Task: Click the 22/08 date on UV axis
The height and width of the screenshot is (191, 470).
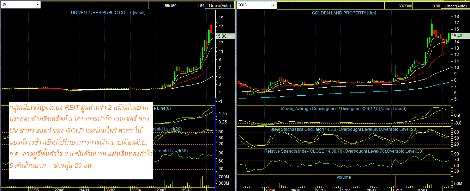Action: (59, 189)
